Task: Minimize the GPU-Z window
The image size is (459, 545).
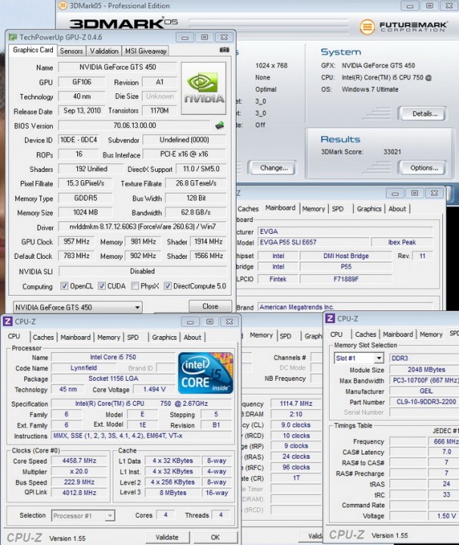Action: click(185, 37)
